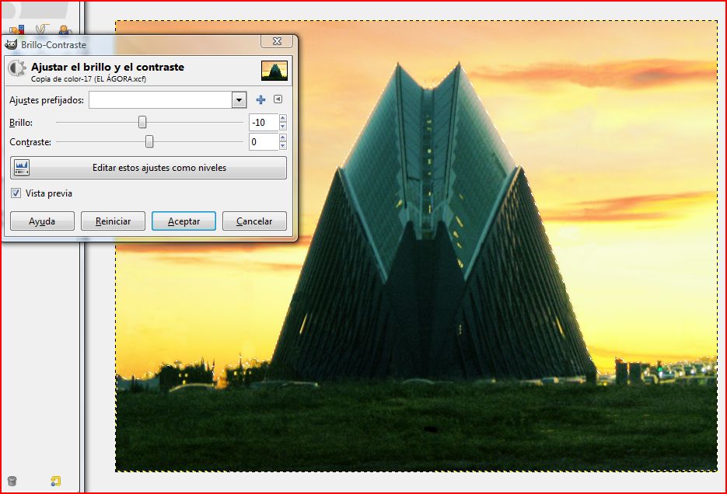The image size is (727, 494).
Task: Click the Contraste value field showing 0
Action: (x=264, y=141)
